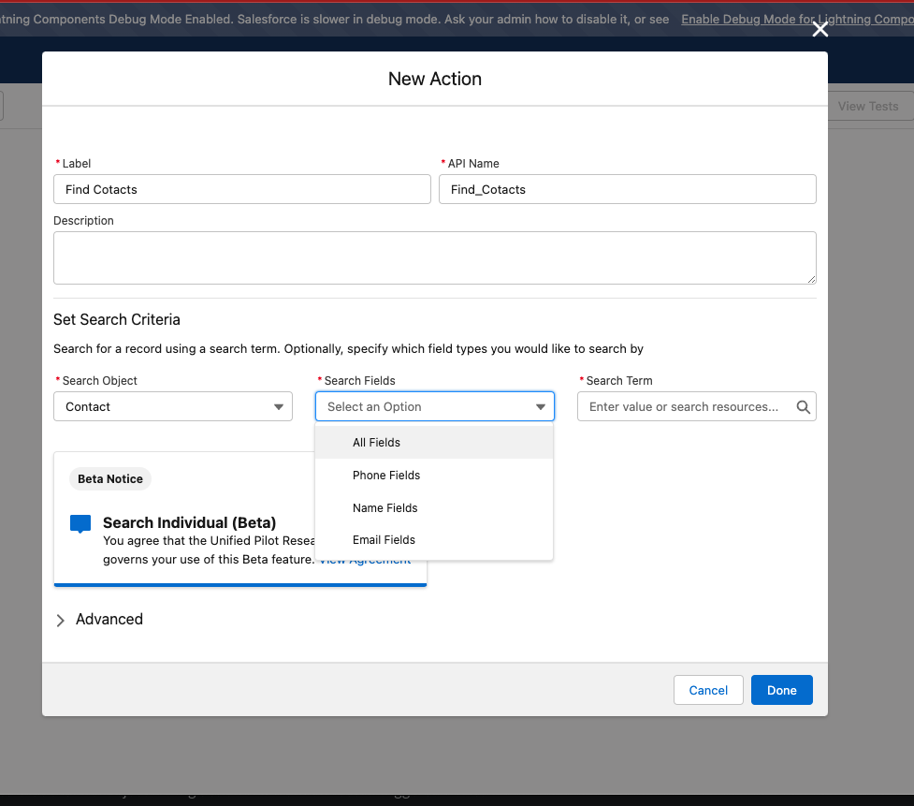Click the Description text area
914x806 pixels.
pyautogui.click(x=435, y=257)
